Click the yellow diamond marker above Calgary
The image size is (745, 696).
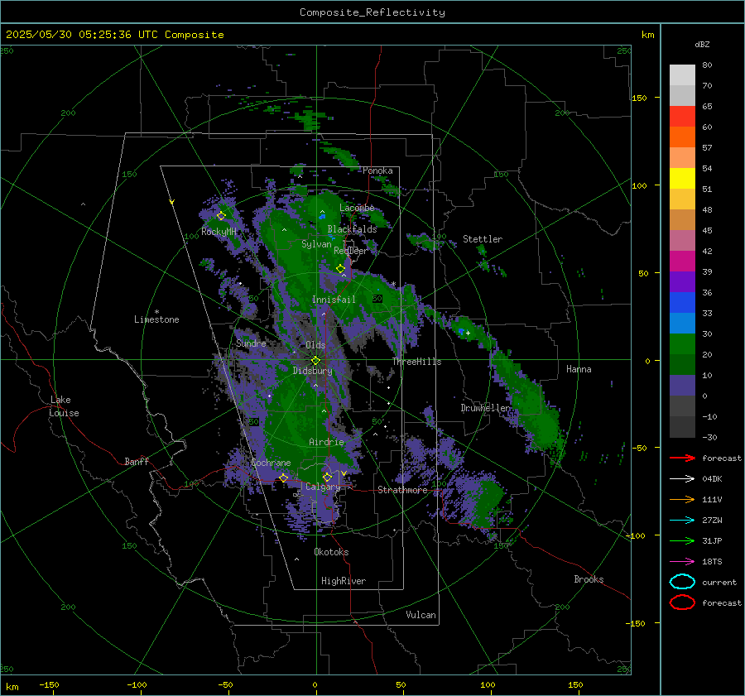[327, 477]
